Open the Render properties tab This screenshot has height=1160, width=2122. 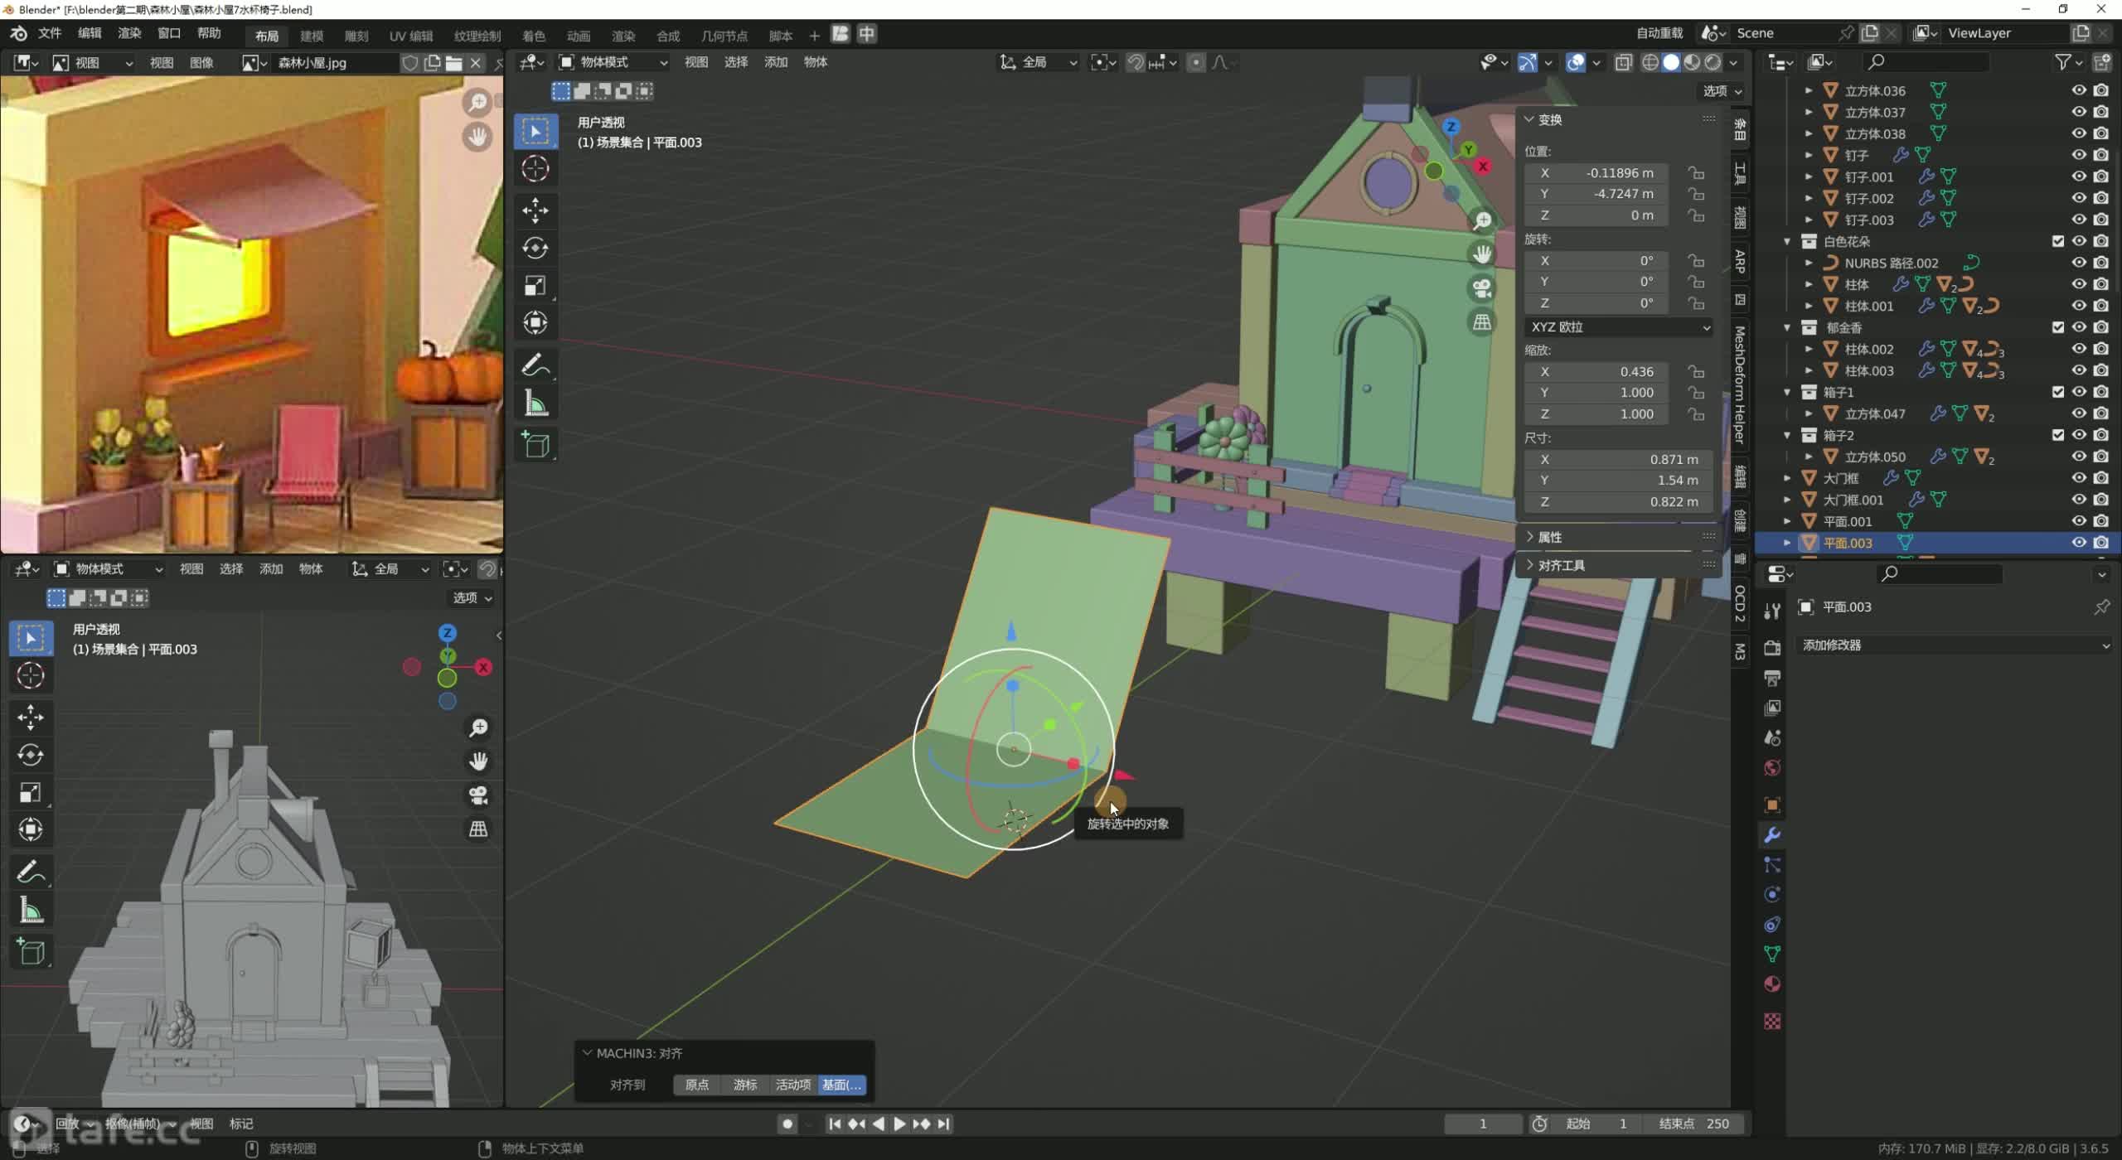point(1772,648)
